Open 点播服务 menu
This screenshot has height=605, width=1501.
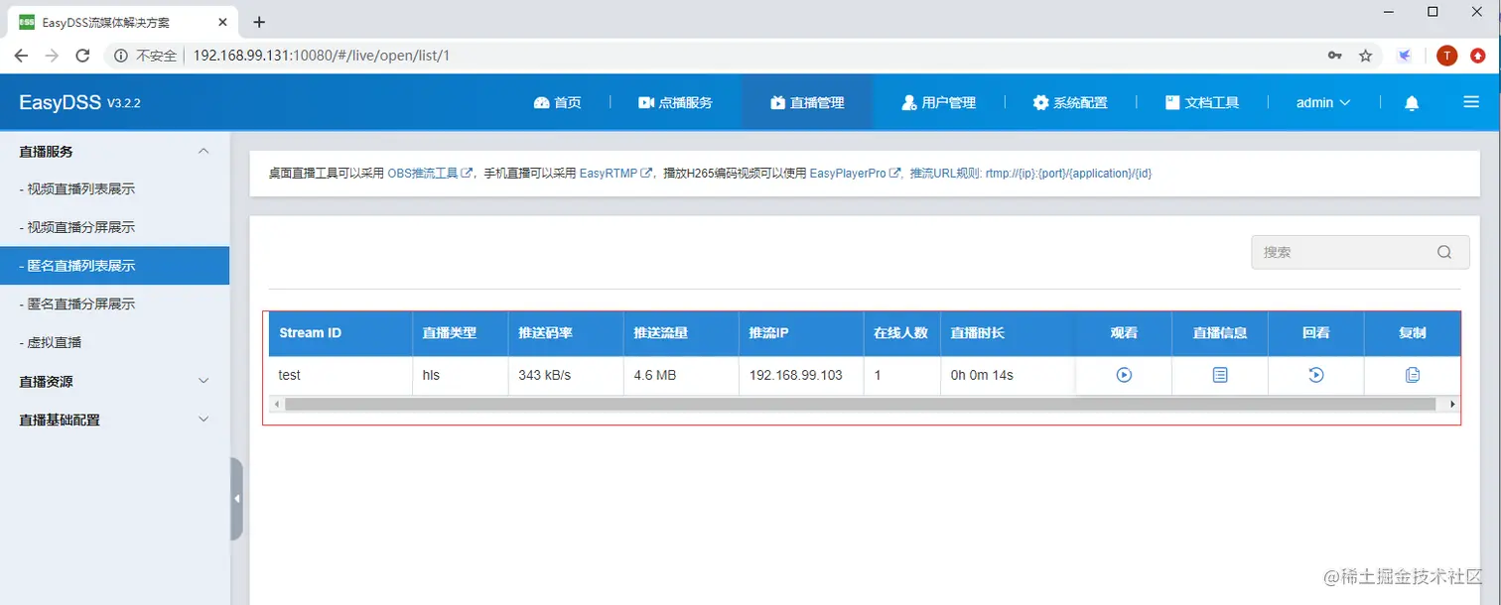(675, 102)
